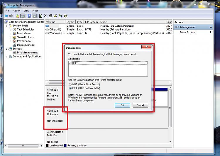Sort by the File System column header
The width and height of the screenshot is (220, 156).
tap(91, 22)
